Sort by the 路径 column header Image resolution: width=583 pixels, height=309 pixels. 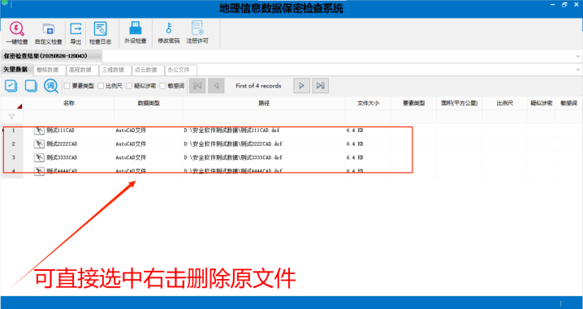pos(264,103)
